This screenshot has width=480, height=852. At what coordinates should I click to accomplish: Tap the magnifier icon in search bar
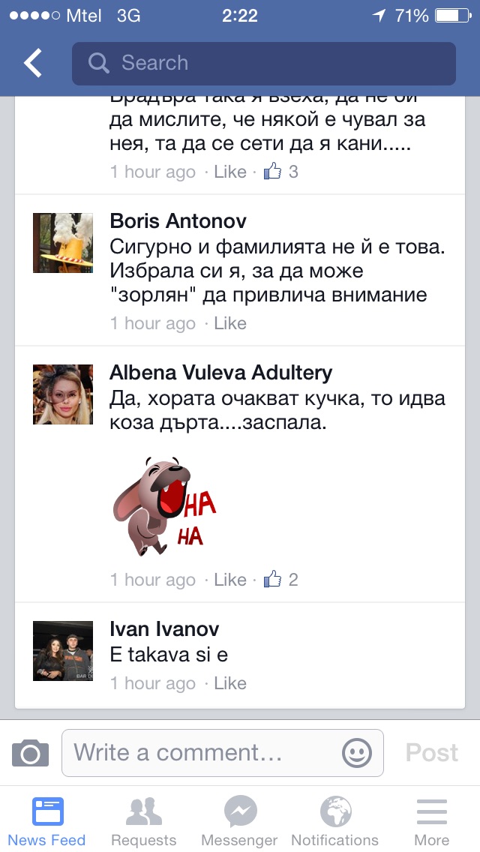[98, 63]
